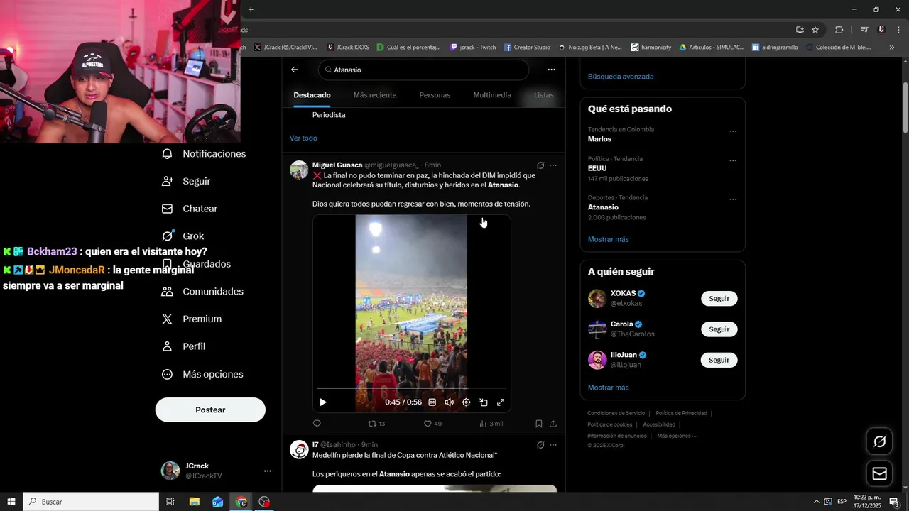Open Creator Studio bookmark
Viewport: 909px width, 511px height.
pos(527,48)
